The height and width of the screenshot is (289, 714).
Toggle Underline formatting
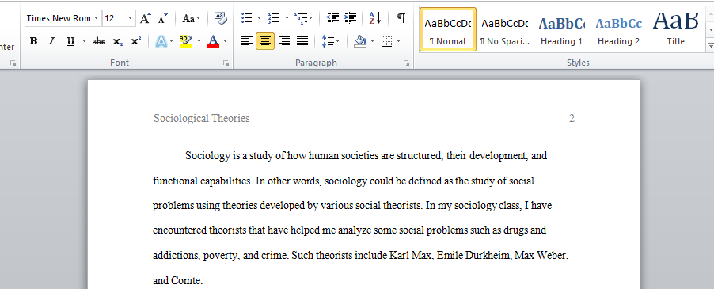(x=70, y=41)
